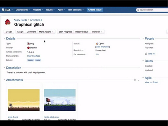Open the Dashboards menu

(x=23, y=10)
